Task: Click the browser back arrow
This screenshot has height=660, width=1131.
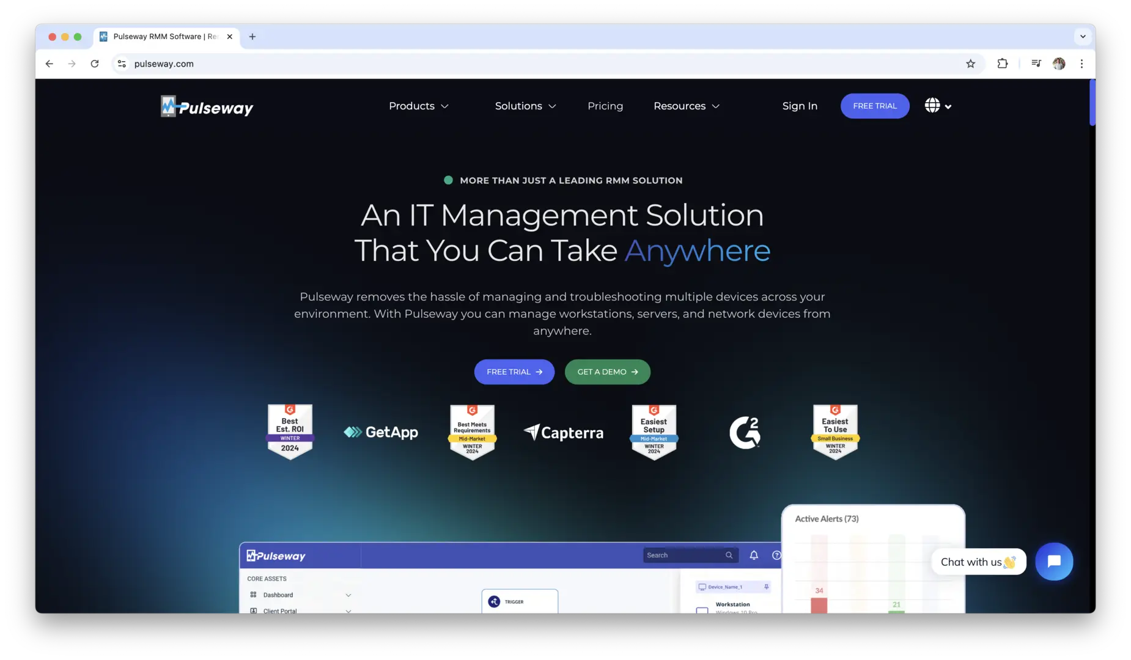Action: coord(50,64)
